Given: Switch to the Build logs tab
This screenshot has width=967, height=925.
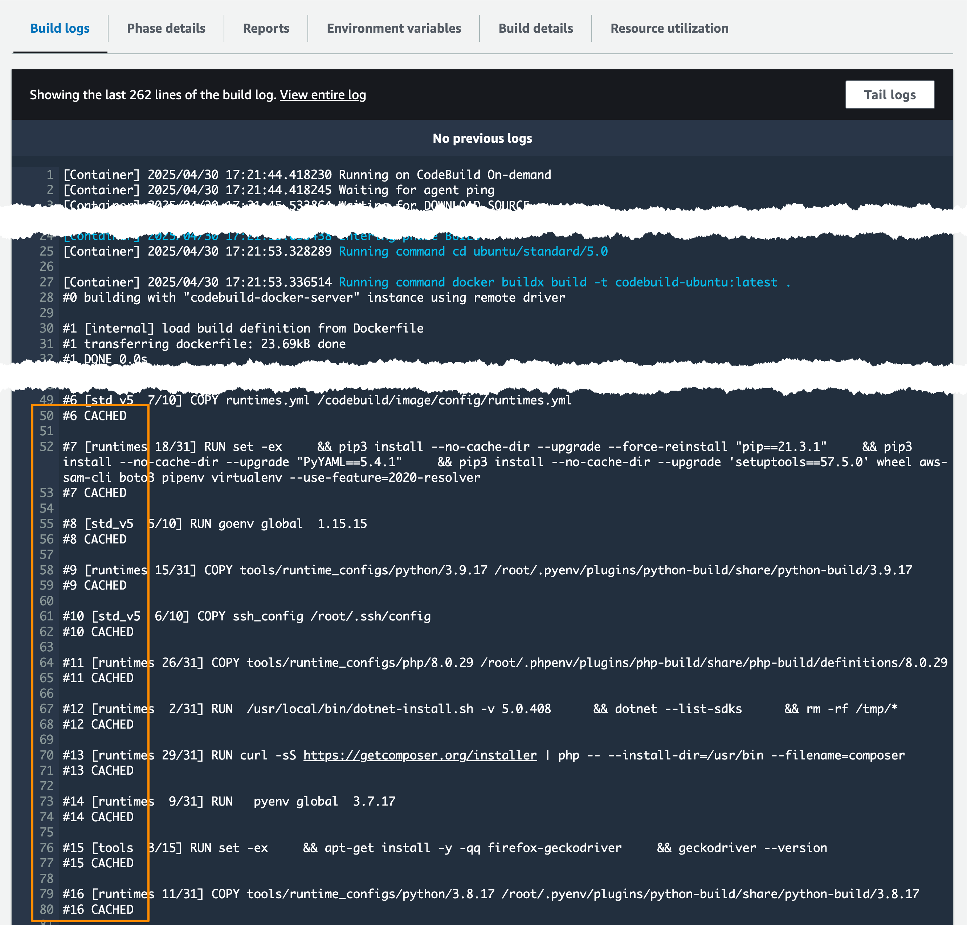Looking at the screenshot, I should click(x=60, y=29).
